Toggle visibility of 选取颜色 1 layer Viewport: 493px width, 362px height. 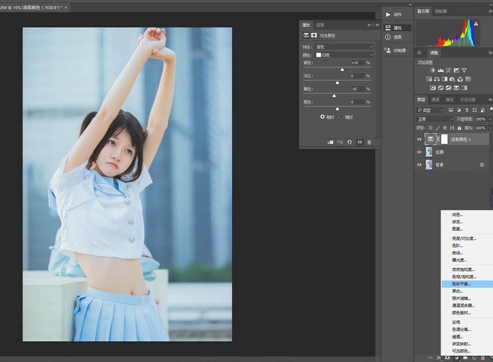420,139
